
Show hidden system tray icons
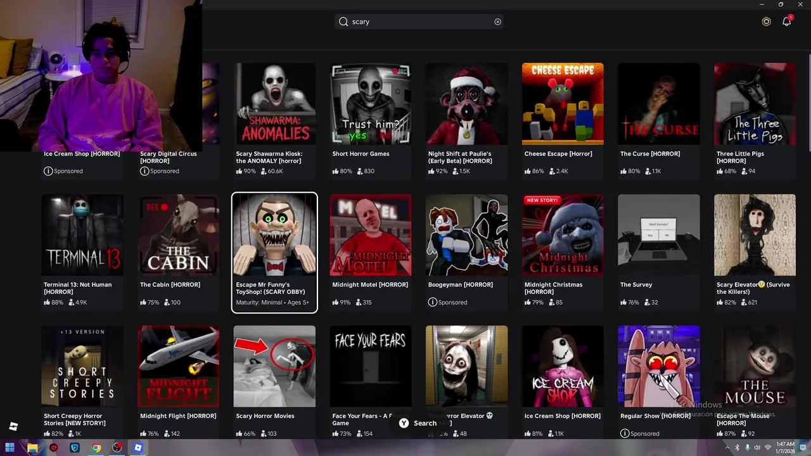tap(727, 448)
